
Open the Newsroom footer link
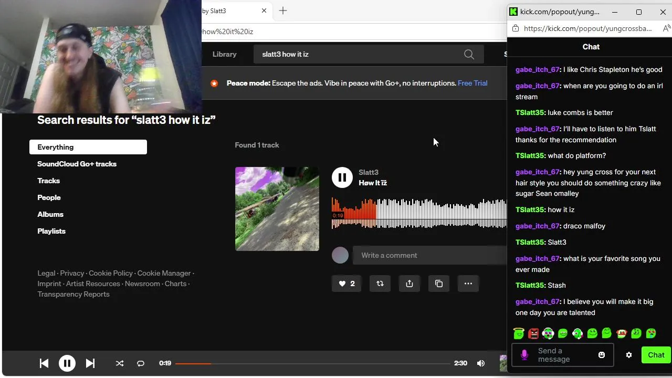tap(142, 283)
